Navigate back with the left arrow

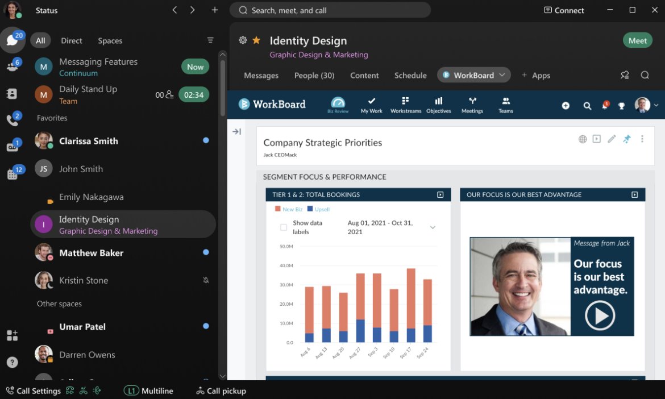click(x=174, y=10)
